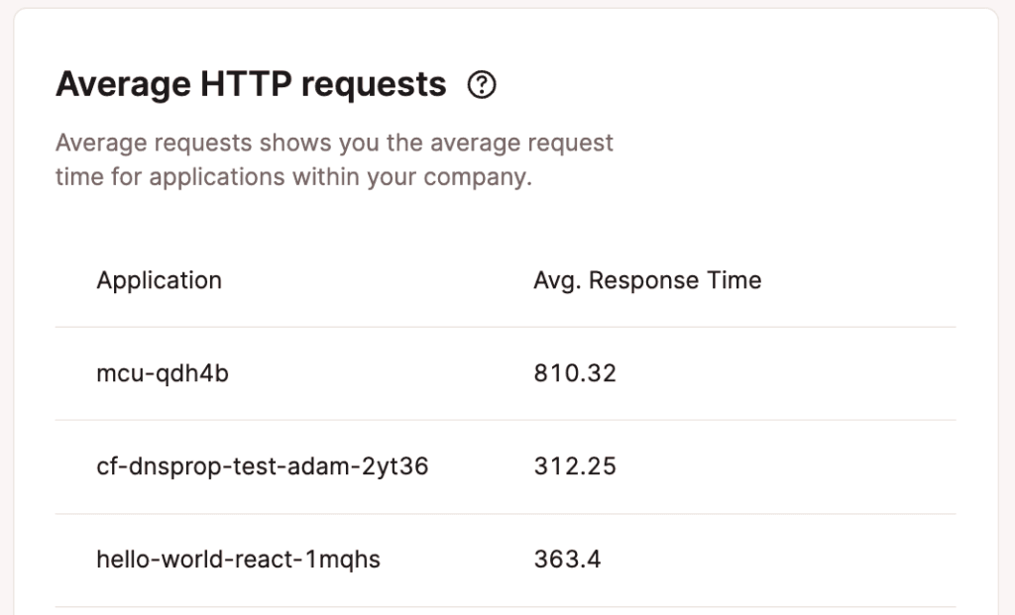The height and width of the screenshot is (615, 1015).
Task: Click empty right end of hello-world-react row
Action: pos(872,560)
